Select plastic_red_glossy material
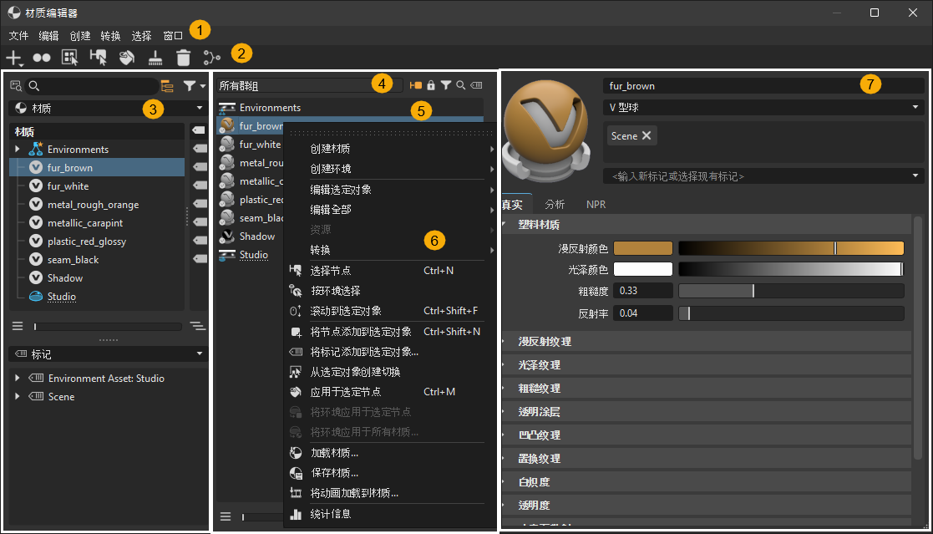Viewport: 933px width, 534px height. pos(87,242)
